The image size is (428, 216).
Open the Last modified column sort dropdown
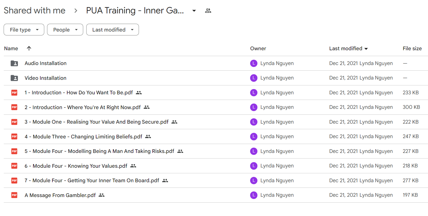pos(366,49)
